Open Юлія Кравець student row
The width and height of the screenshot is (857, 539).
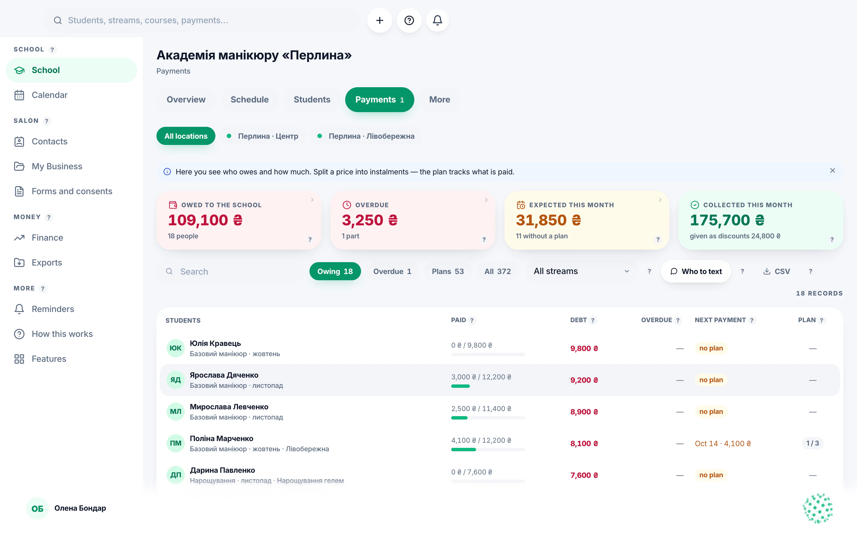click(500, 348)
